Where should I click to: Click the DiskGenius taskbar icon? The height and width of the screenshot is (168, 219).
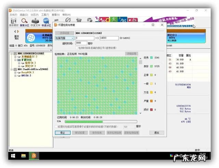click(x=34, y=156)
